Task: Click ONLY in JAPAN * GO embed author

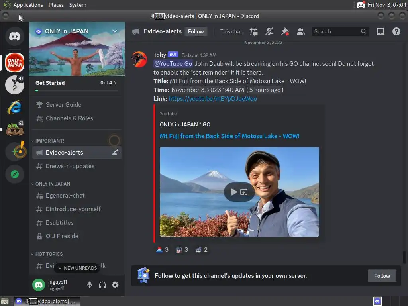Action: point(185,124)
